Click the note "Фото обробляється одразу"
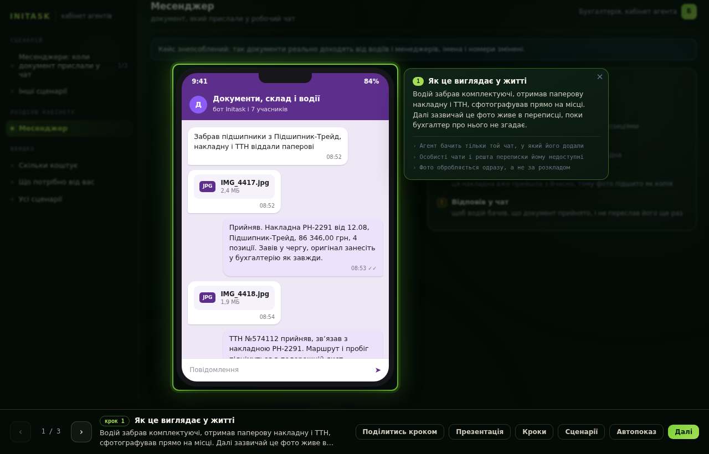Viewport: 709px width, 454px height. [x=495, y=167]
